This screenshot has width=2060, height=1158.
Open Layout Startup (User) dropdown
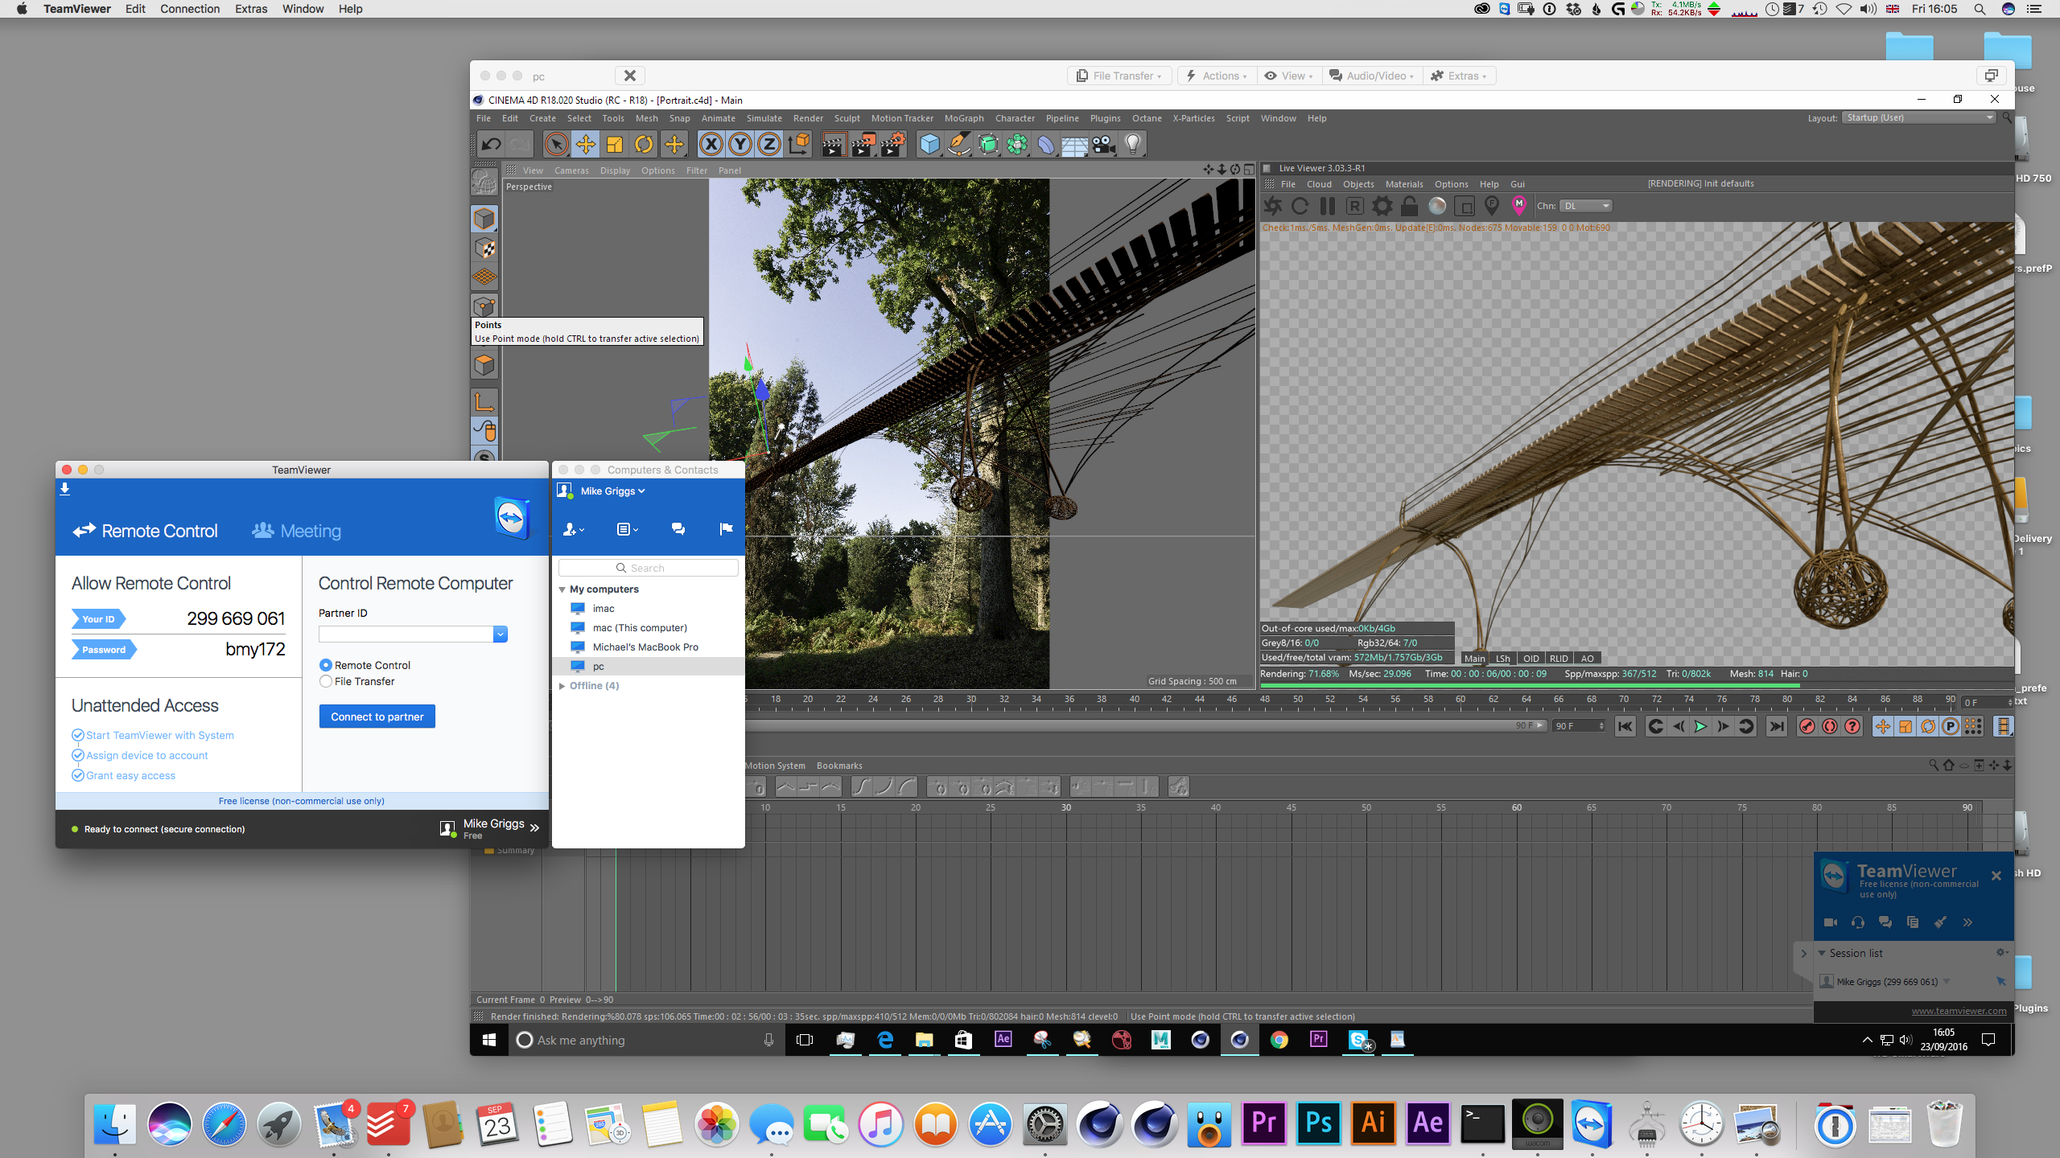(1920, 117)
